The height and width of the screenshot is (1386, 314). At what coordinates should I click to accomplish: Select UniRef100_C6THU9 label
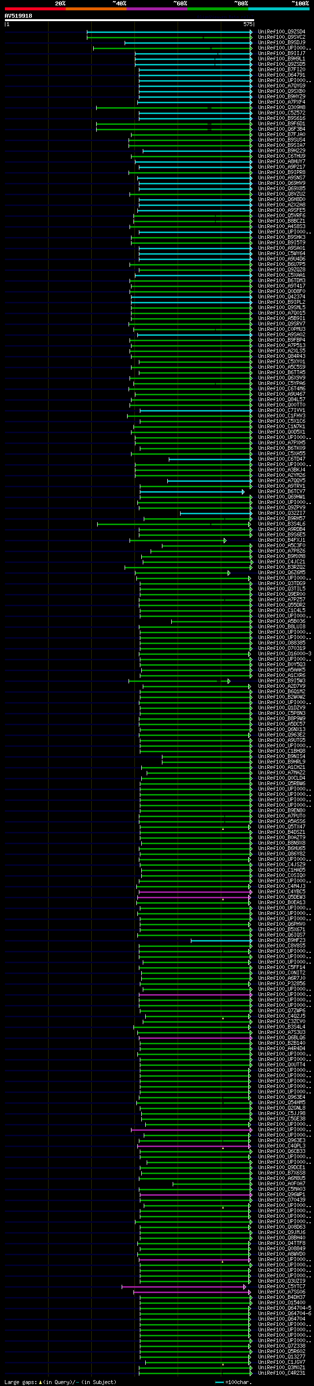(281, 156)
